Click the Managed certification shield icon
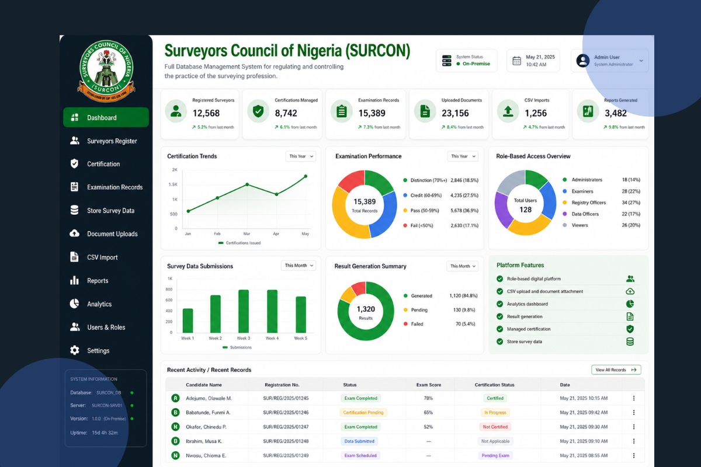The image size is (701, 467). pos(630,329)
